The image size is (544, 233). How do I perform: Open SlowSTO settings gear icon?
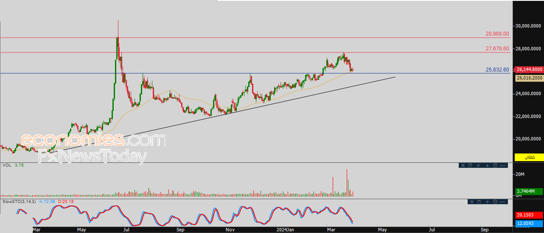click(x=495, y=202)
